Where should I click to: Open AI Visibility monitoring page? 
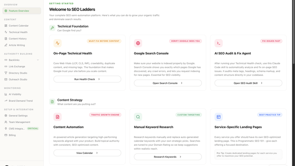(x=15, y=94)
